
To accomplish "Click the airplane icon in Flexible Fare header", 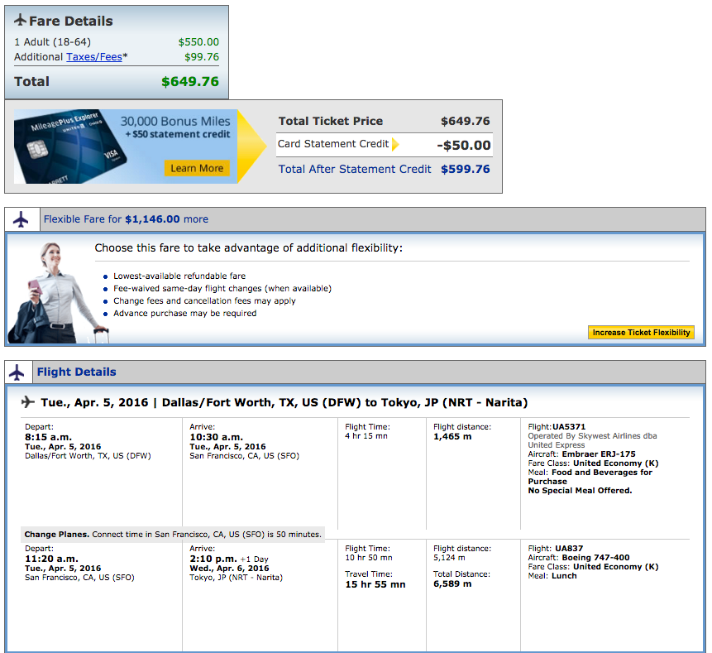I will click(x=21, y=219).
